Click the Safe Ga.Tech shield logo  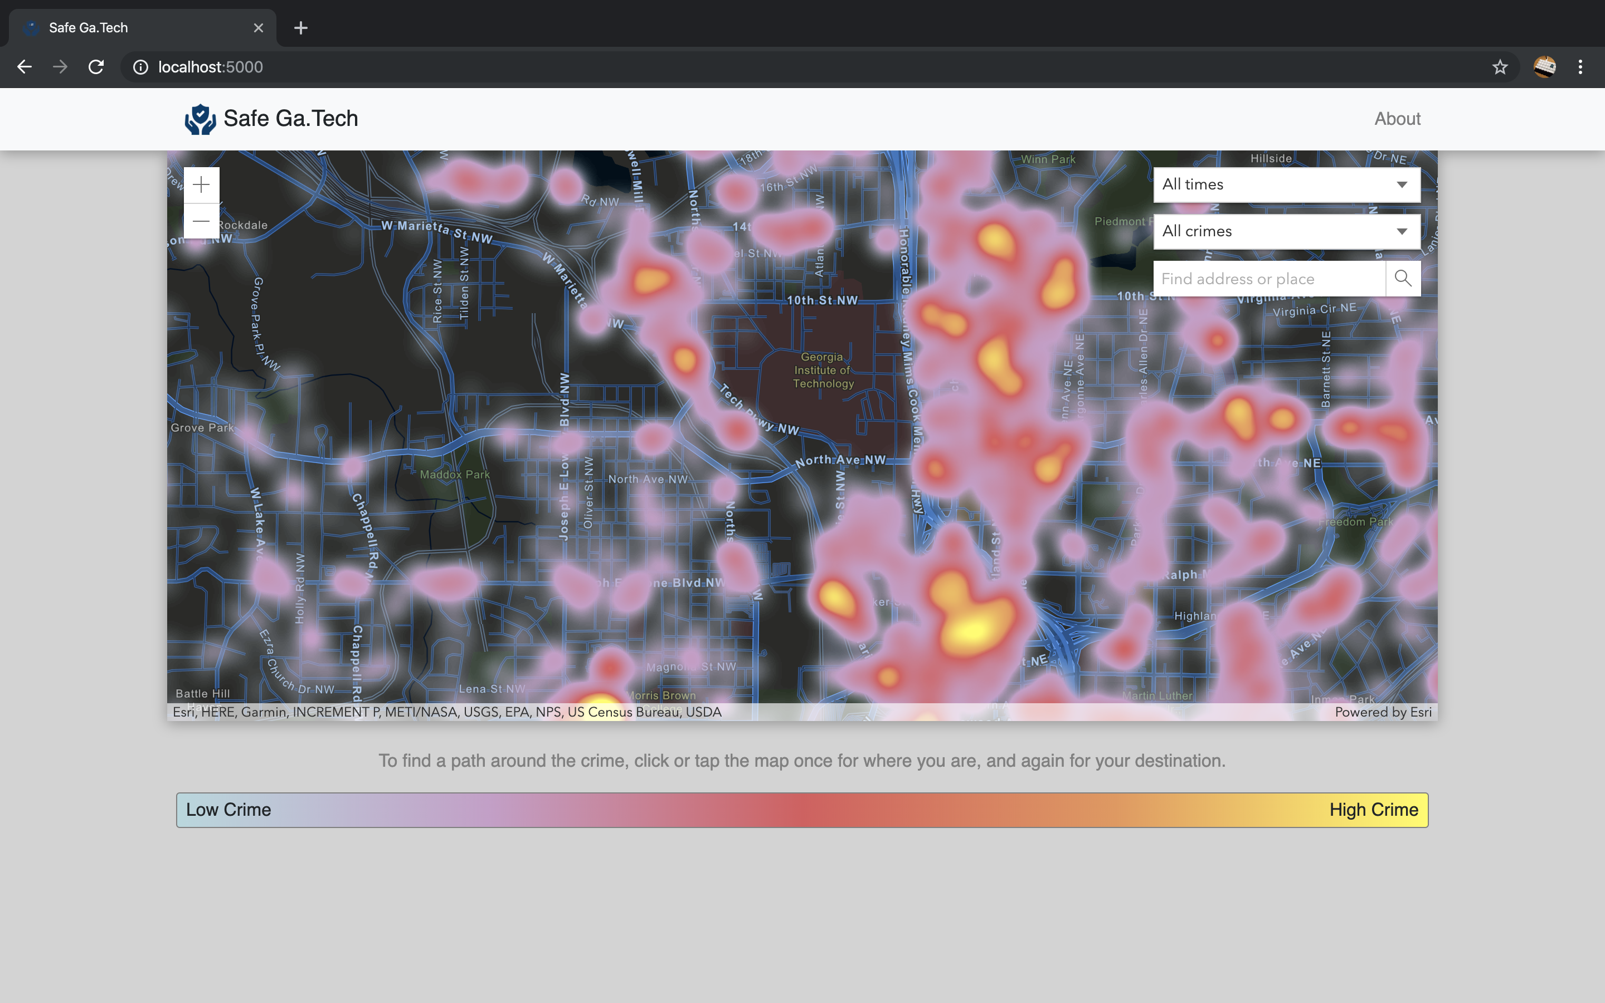[200, 119]
